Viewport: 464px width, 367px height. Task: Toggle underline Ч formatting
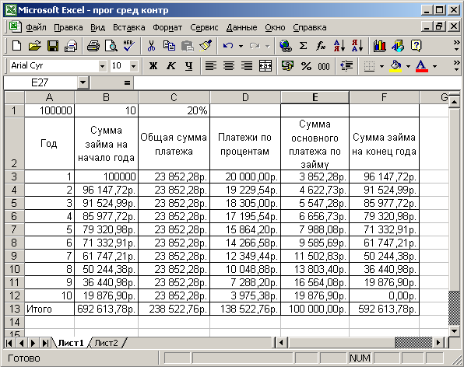(189, 65)
